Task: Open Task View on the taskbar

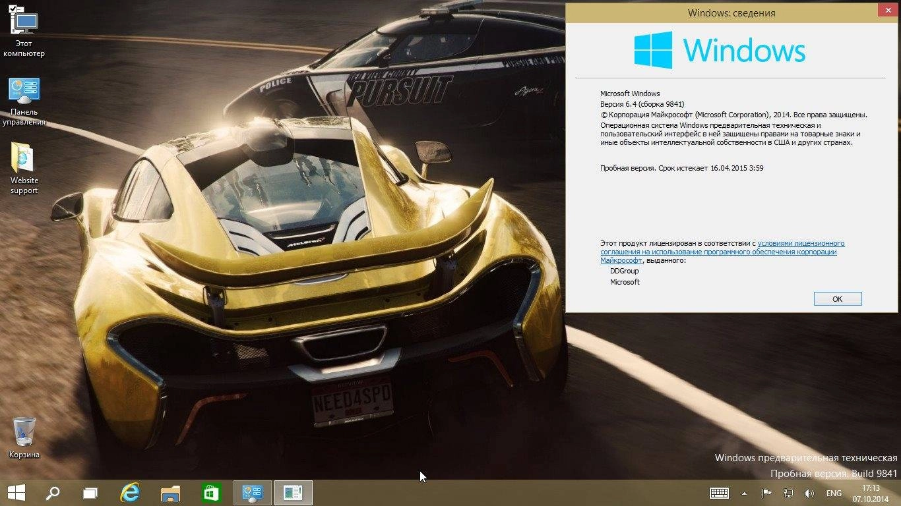Action: (90, 493)
